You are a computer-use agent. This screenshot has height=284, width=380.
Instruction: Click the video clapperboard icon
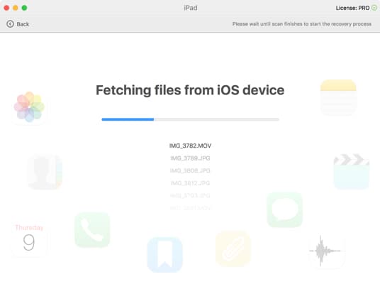point(352,171)
